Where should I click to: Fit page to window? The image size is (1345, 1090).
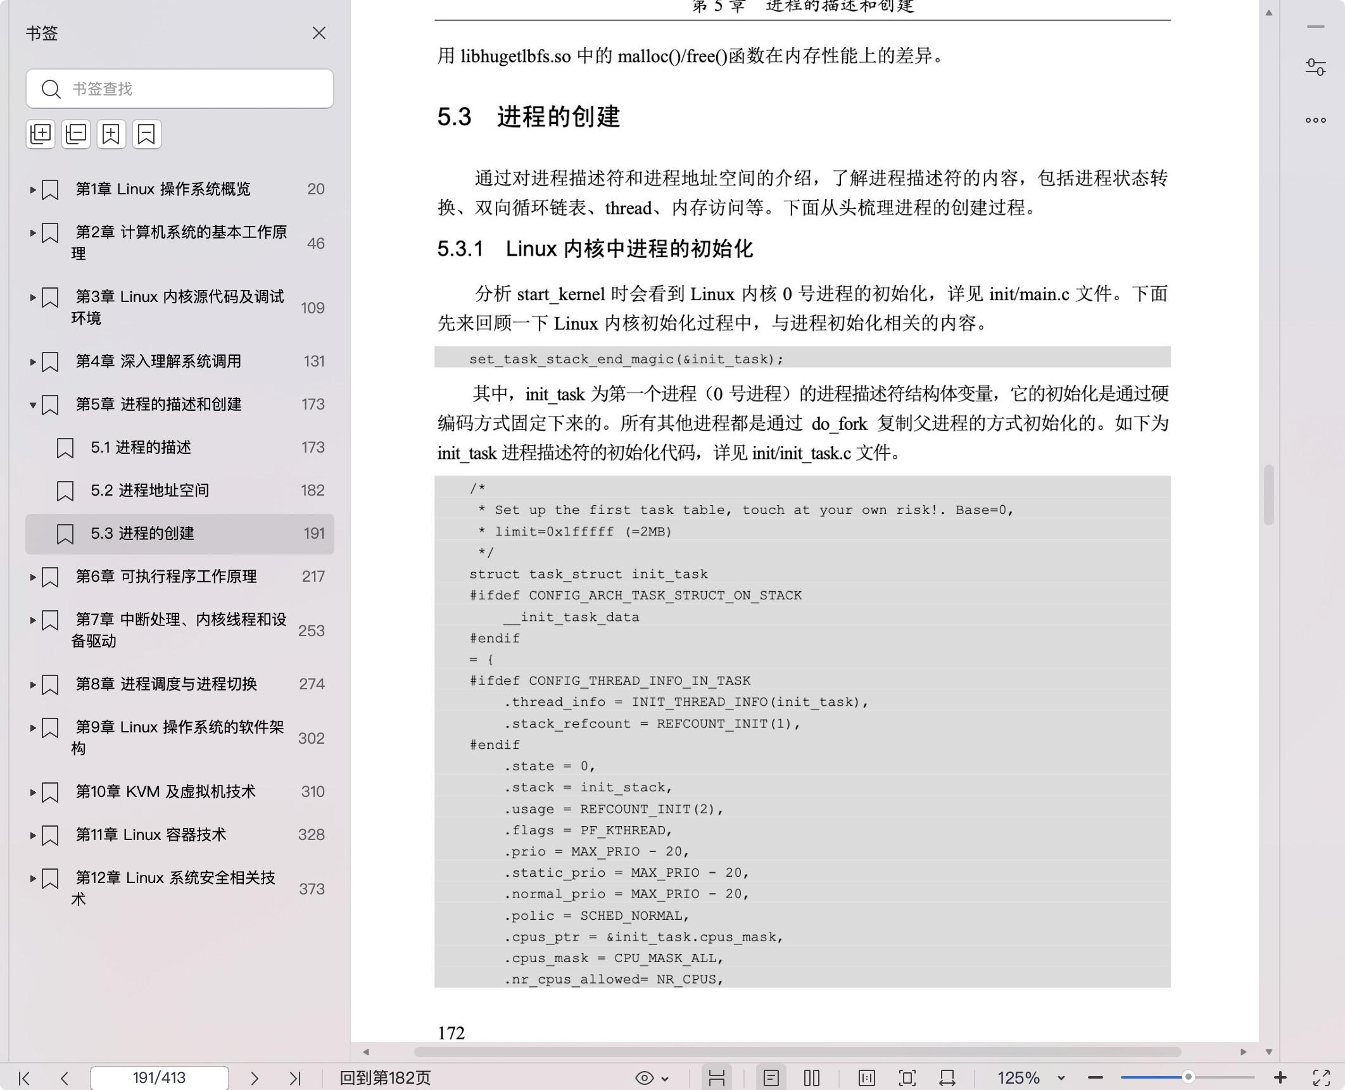click(907, 1078)
